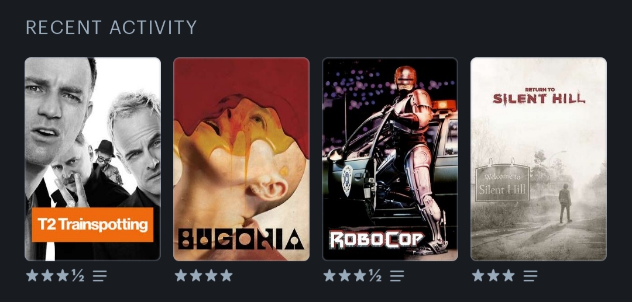Select the fourth star under Bugonia

click(226, 276)
